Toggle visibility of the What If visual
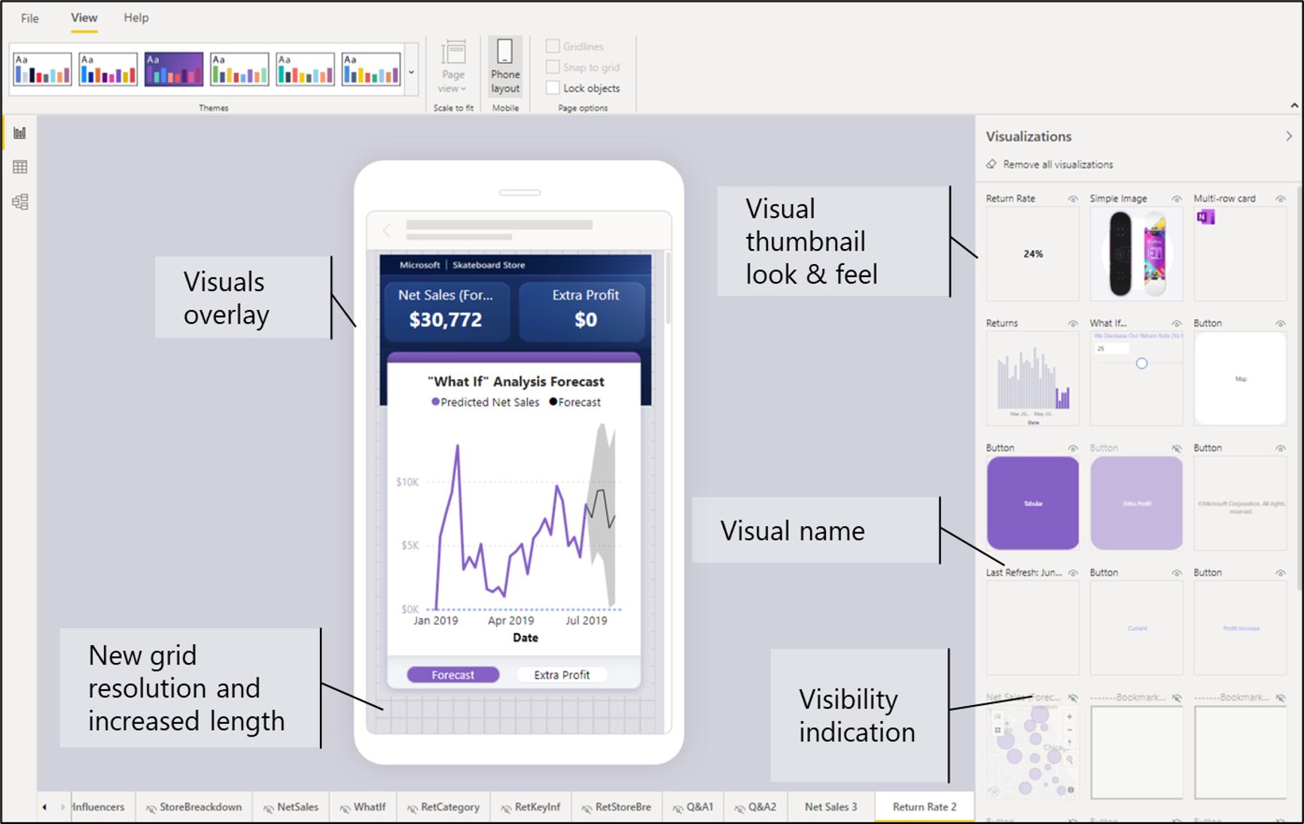 tap(1176, 324)
